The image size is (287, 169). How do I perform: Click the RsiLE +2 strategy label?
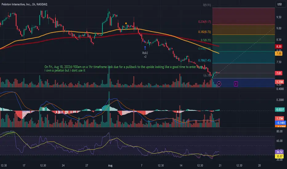tap(145, 55)
